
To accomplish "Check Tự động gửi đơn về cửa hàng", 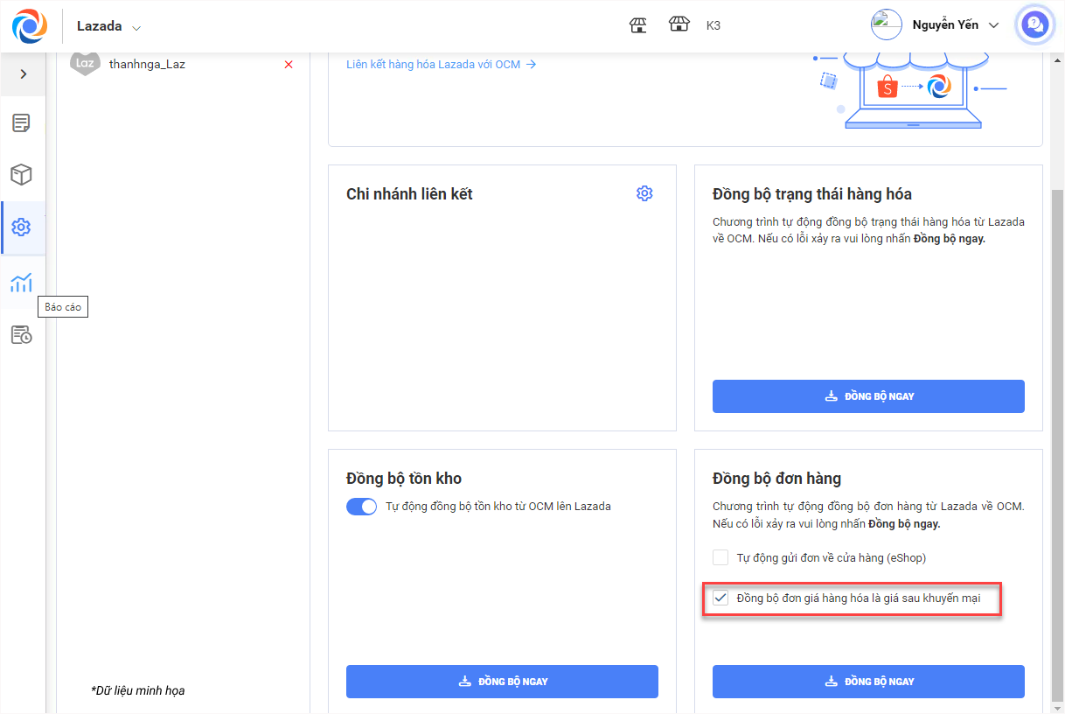I will point(720,557).
